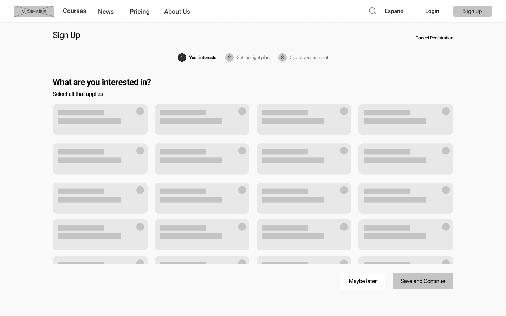Click the Microjuris logo
The image size is (506, 316).
click(x=34, y=11)
